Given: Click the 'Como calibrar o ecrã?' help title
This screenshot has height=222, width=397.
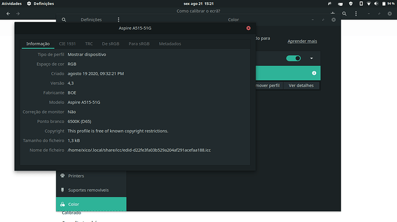Looking at the screenshot, I should click(x=199, y=11).
